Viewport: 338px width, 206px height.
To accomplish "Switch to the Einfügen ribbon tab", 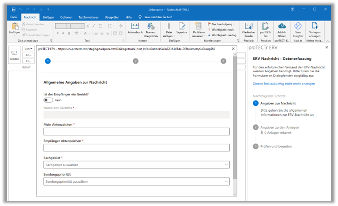I will [x=48, y=17].
